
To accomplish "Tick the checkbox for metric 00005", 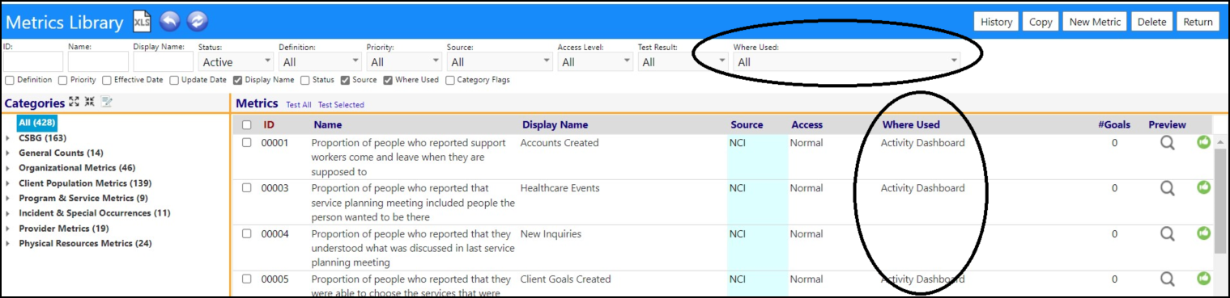I will click(247, 279).
